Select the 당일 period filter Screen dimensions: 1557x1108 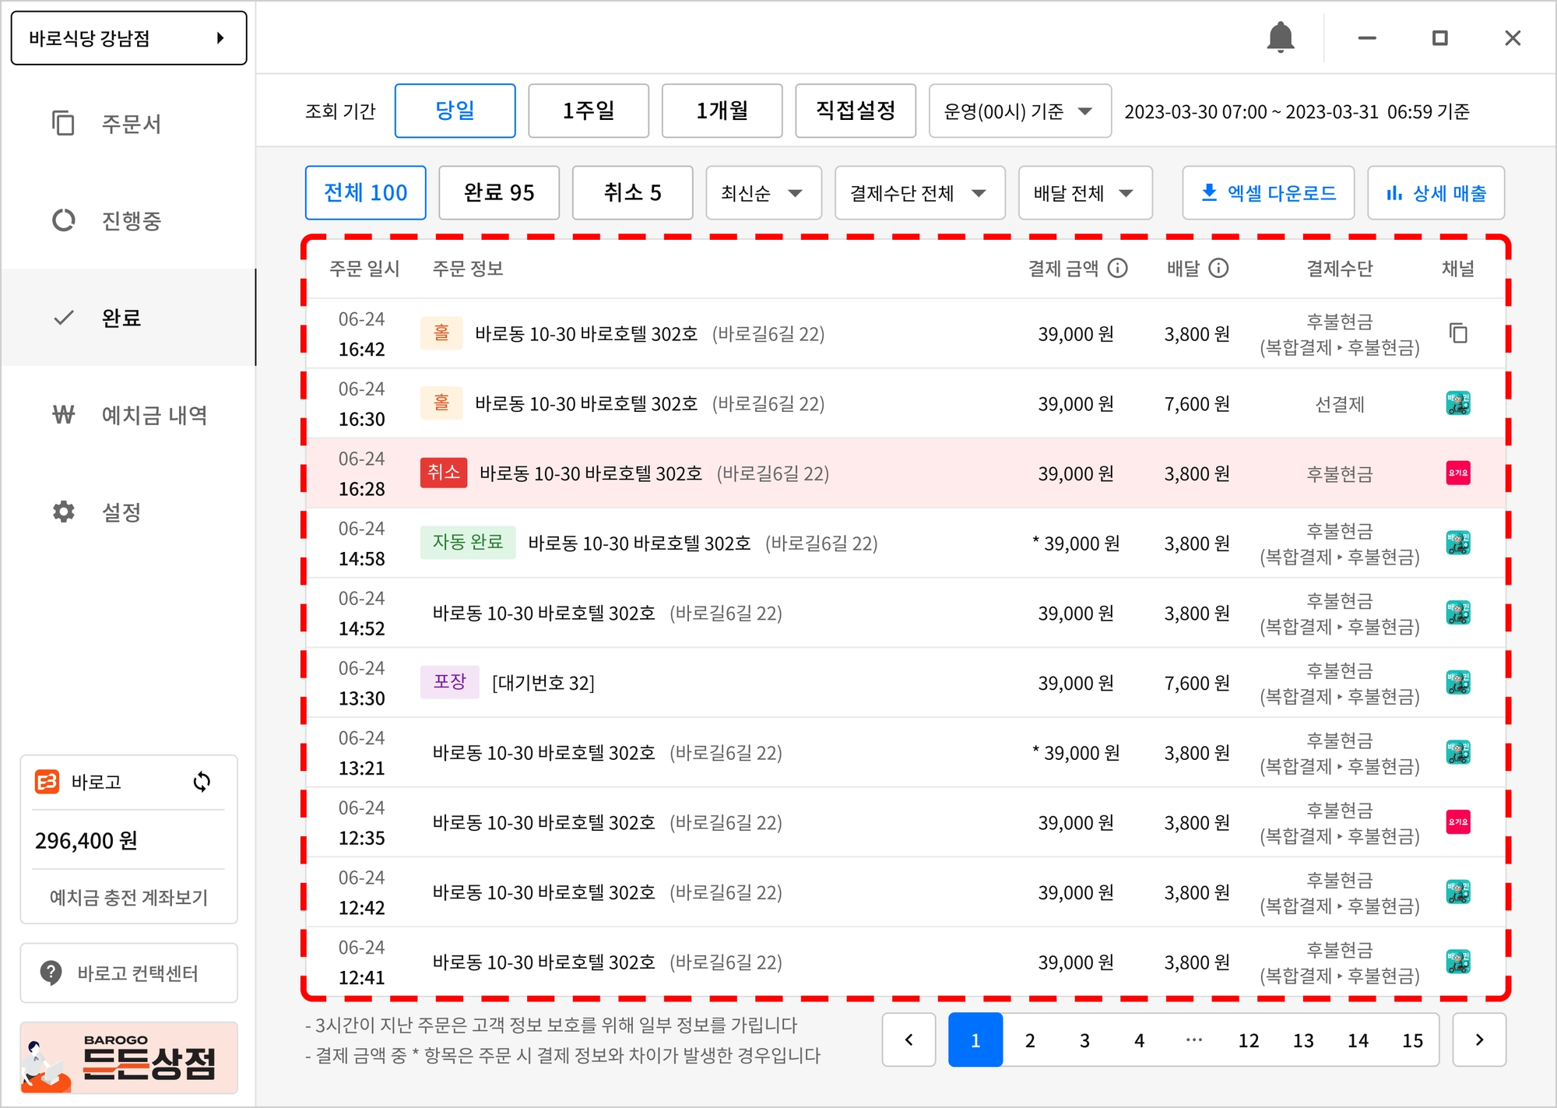click(455, 111)
